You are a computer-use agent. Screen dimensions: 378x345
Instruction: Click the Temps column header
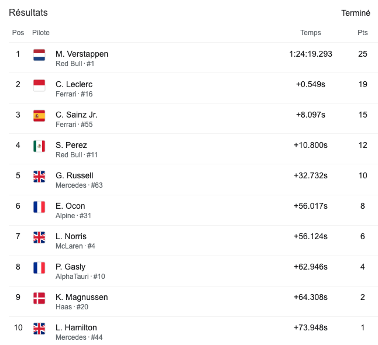311,33
